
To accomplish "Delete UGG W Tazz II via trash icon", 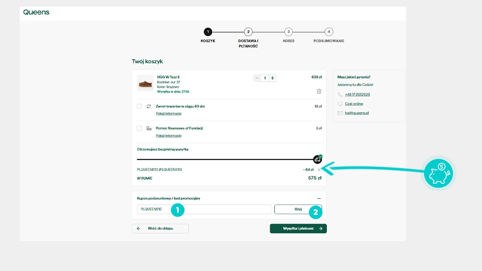I will 319,91.
